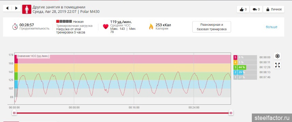The width and height of the screenshot is (292, 122).
Task: Change privacy via Личное lock button
Action: pyautogui.click(x=274, y=9)
